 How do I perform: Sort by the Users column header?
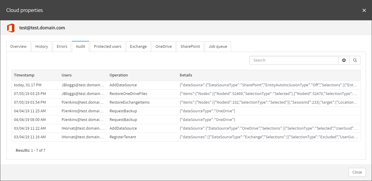coord(67,75)
